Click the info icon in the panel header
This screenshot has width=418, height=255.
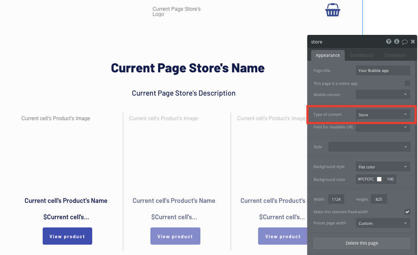(396, 41)
